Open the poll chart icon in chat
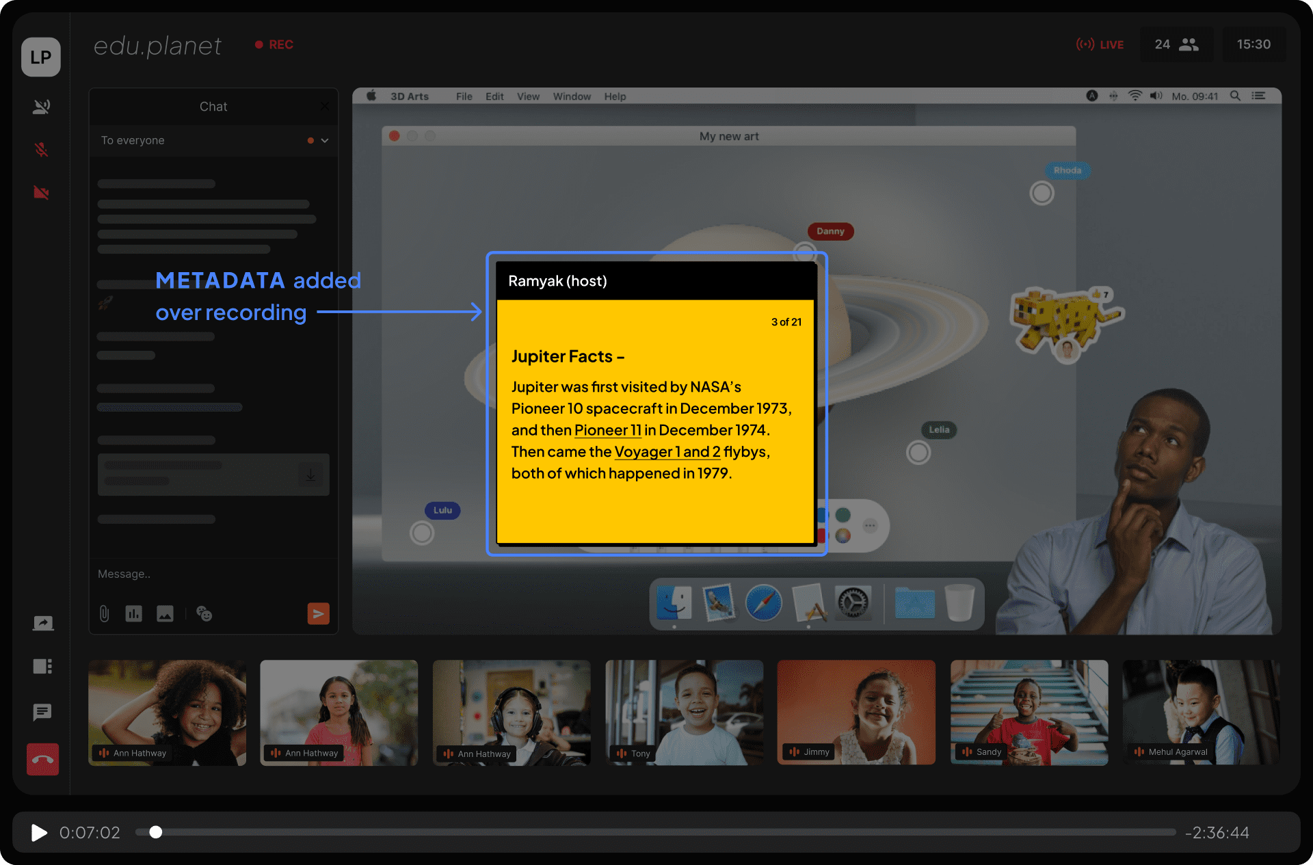Viewport: 1313px width, 865px height. point(133,613)
